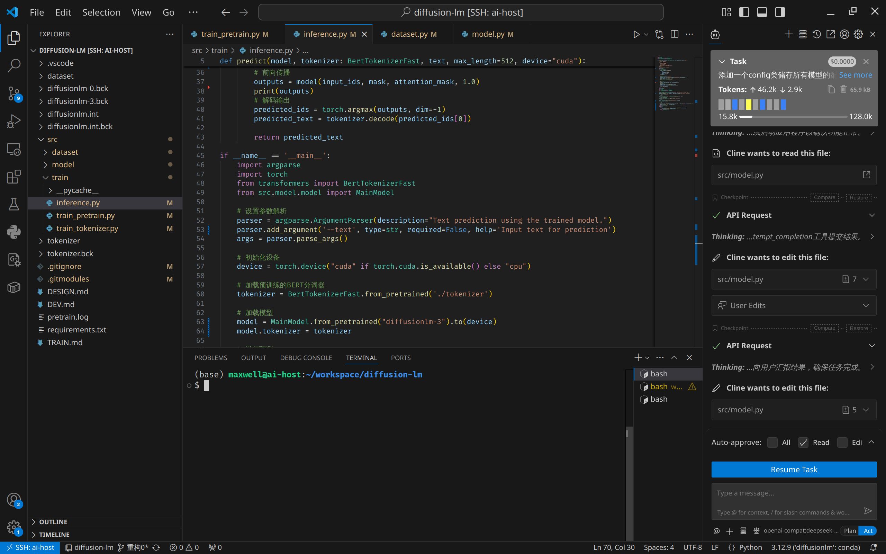Uncheck the Read auto-approve checkbox
The width and height of the screenshot is (886, 554).
pyautogui.click(x=803, y=443)
